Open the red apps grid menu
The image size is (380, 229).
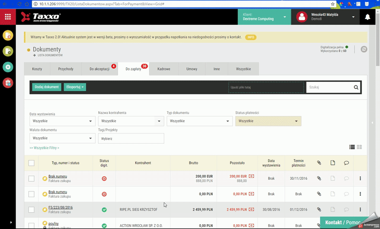[x=8, y=17]
